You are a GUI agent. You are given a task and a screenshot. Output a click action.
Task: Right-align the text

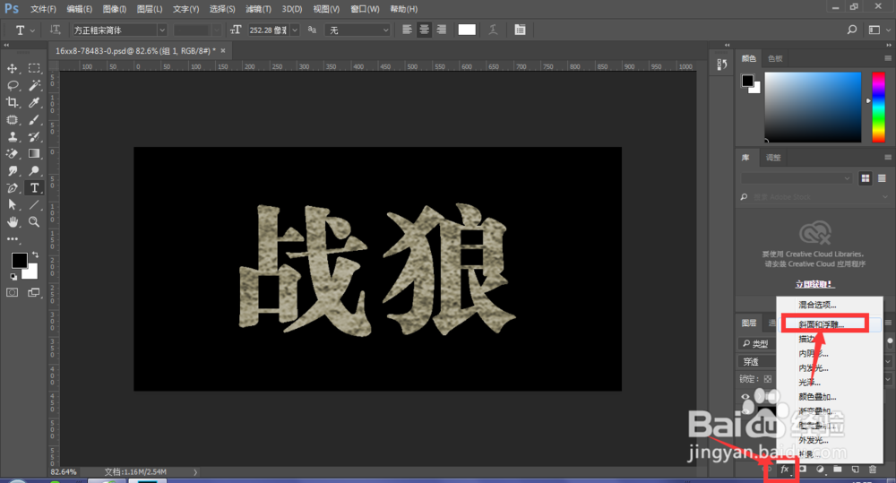[x=441, y=30]
